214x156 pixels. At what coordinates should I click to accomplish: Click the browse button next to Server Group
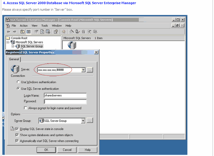[90, 120]
